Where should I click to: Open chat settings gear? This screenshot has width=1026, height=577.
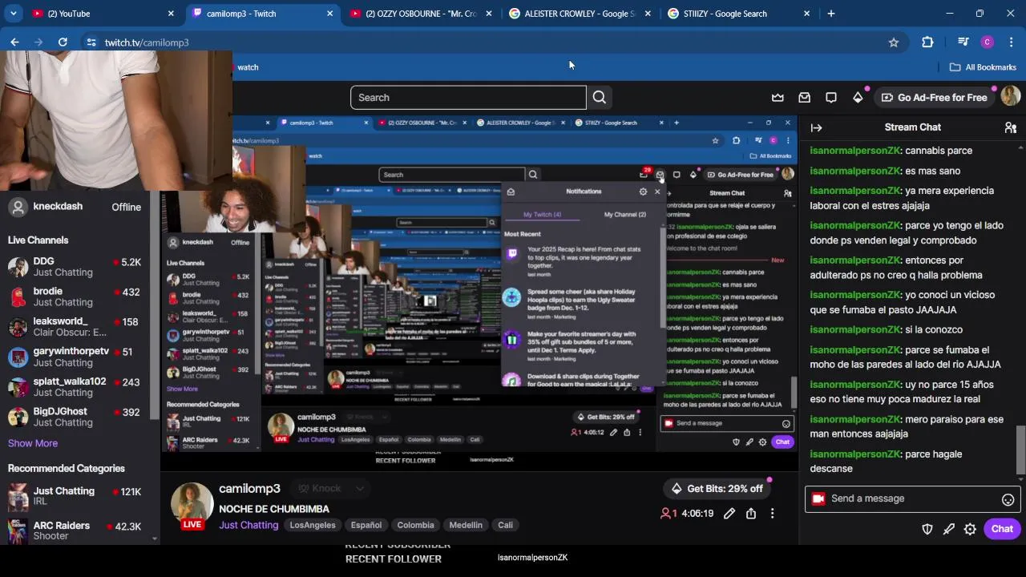coord(970,529)
